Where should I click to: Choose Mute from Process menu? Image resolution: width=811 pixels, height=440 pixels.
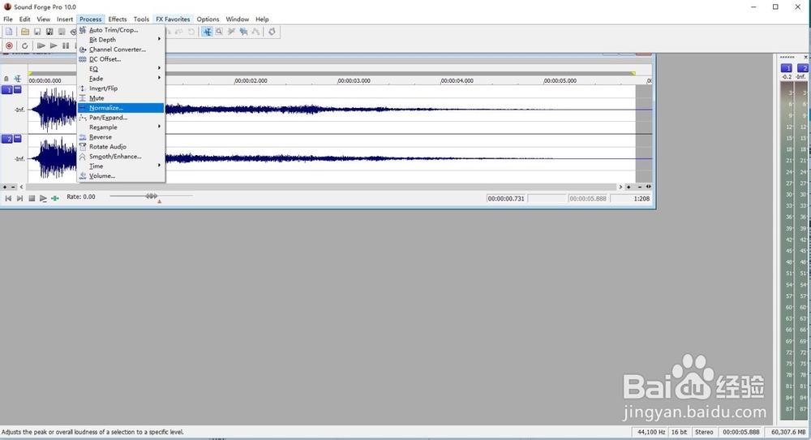click(121, 98)
